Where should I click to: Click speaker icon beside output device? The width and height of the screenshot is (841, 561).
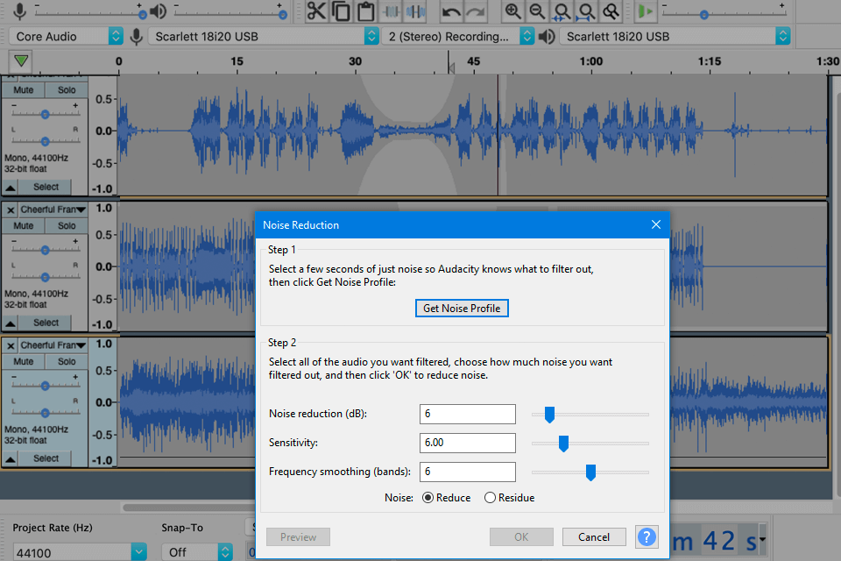coord(546,37)
